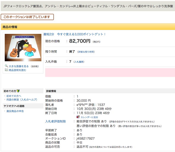
Task: Open 入札履歴 bid history link
Action: coord(79,62)
